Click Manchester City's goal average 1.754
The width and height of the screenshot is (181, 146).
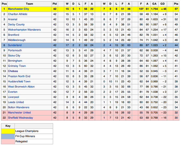[x=154, y=9]
